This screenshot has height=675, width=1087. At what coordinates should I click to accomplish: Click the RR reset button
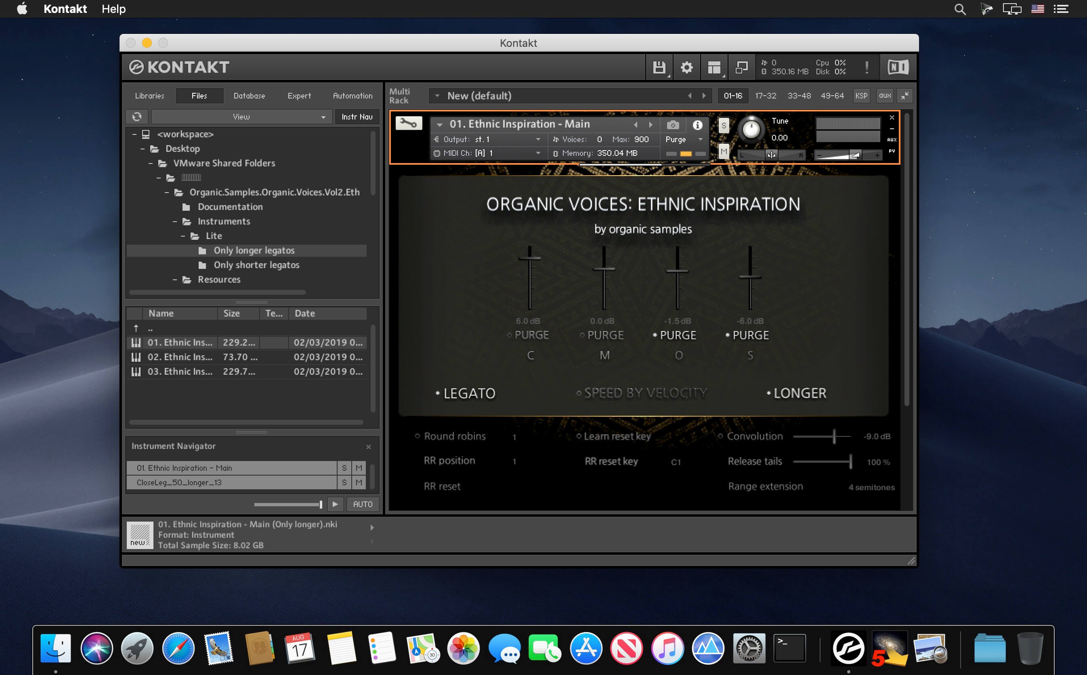point(442,486)
